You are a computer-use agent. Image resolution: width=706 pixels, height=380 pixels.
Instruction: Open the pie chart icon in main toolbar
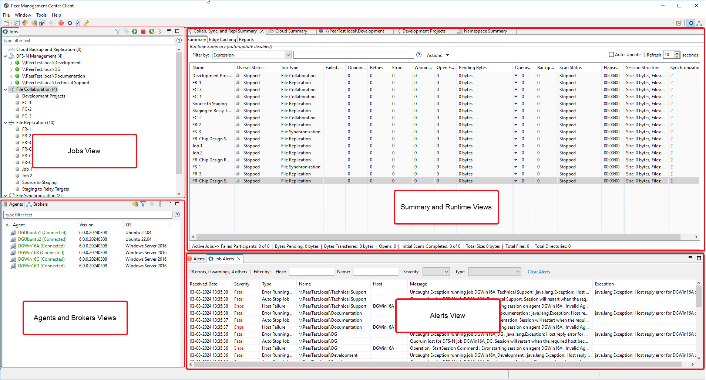pos(25,23)
